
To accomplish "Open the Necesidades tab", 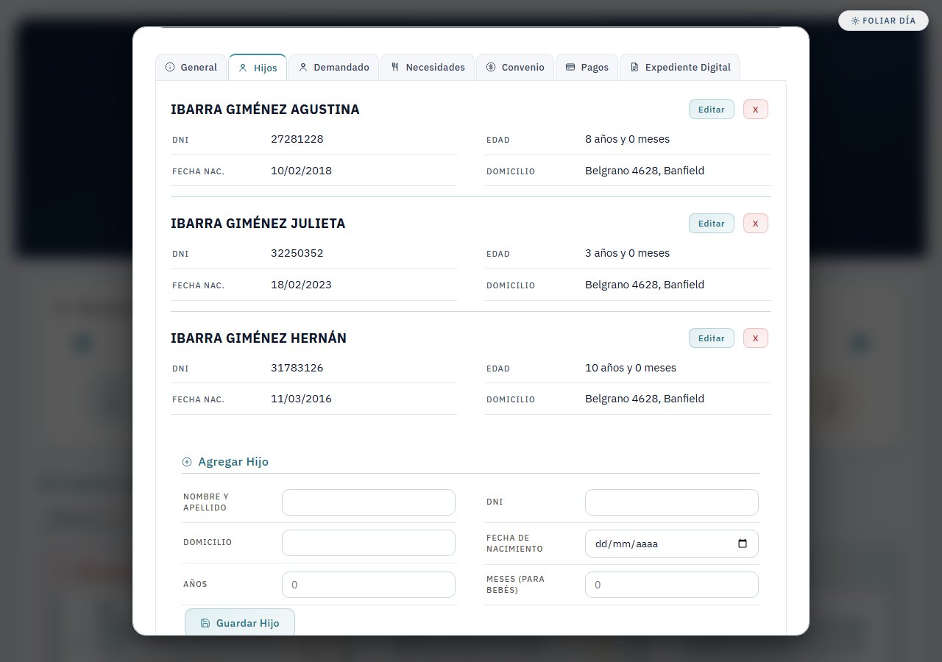I will (x=428, y=67).
